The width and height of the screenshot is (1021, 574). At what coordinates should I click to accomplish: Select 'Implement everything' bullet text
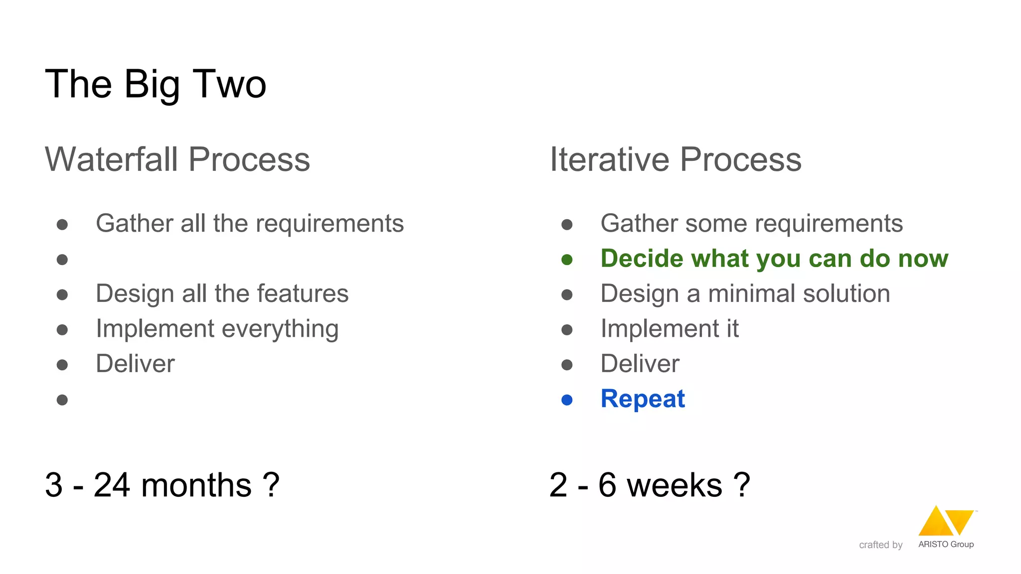pos(217,329)
